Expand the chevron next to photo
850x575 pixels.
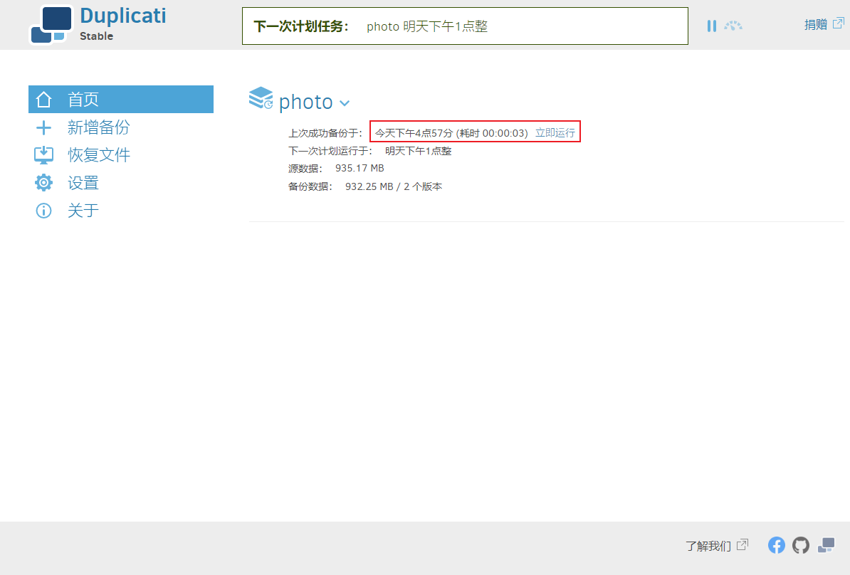(x=345, y=102)
